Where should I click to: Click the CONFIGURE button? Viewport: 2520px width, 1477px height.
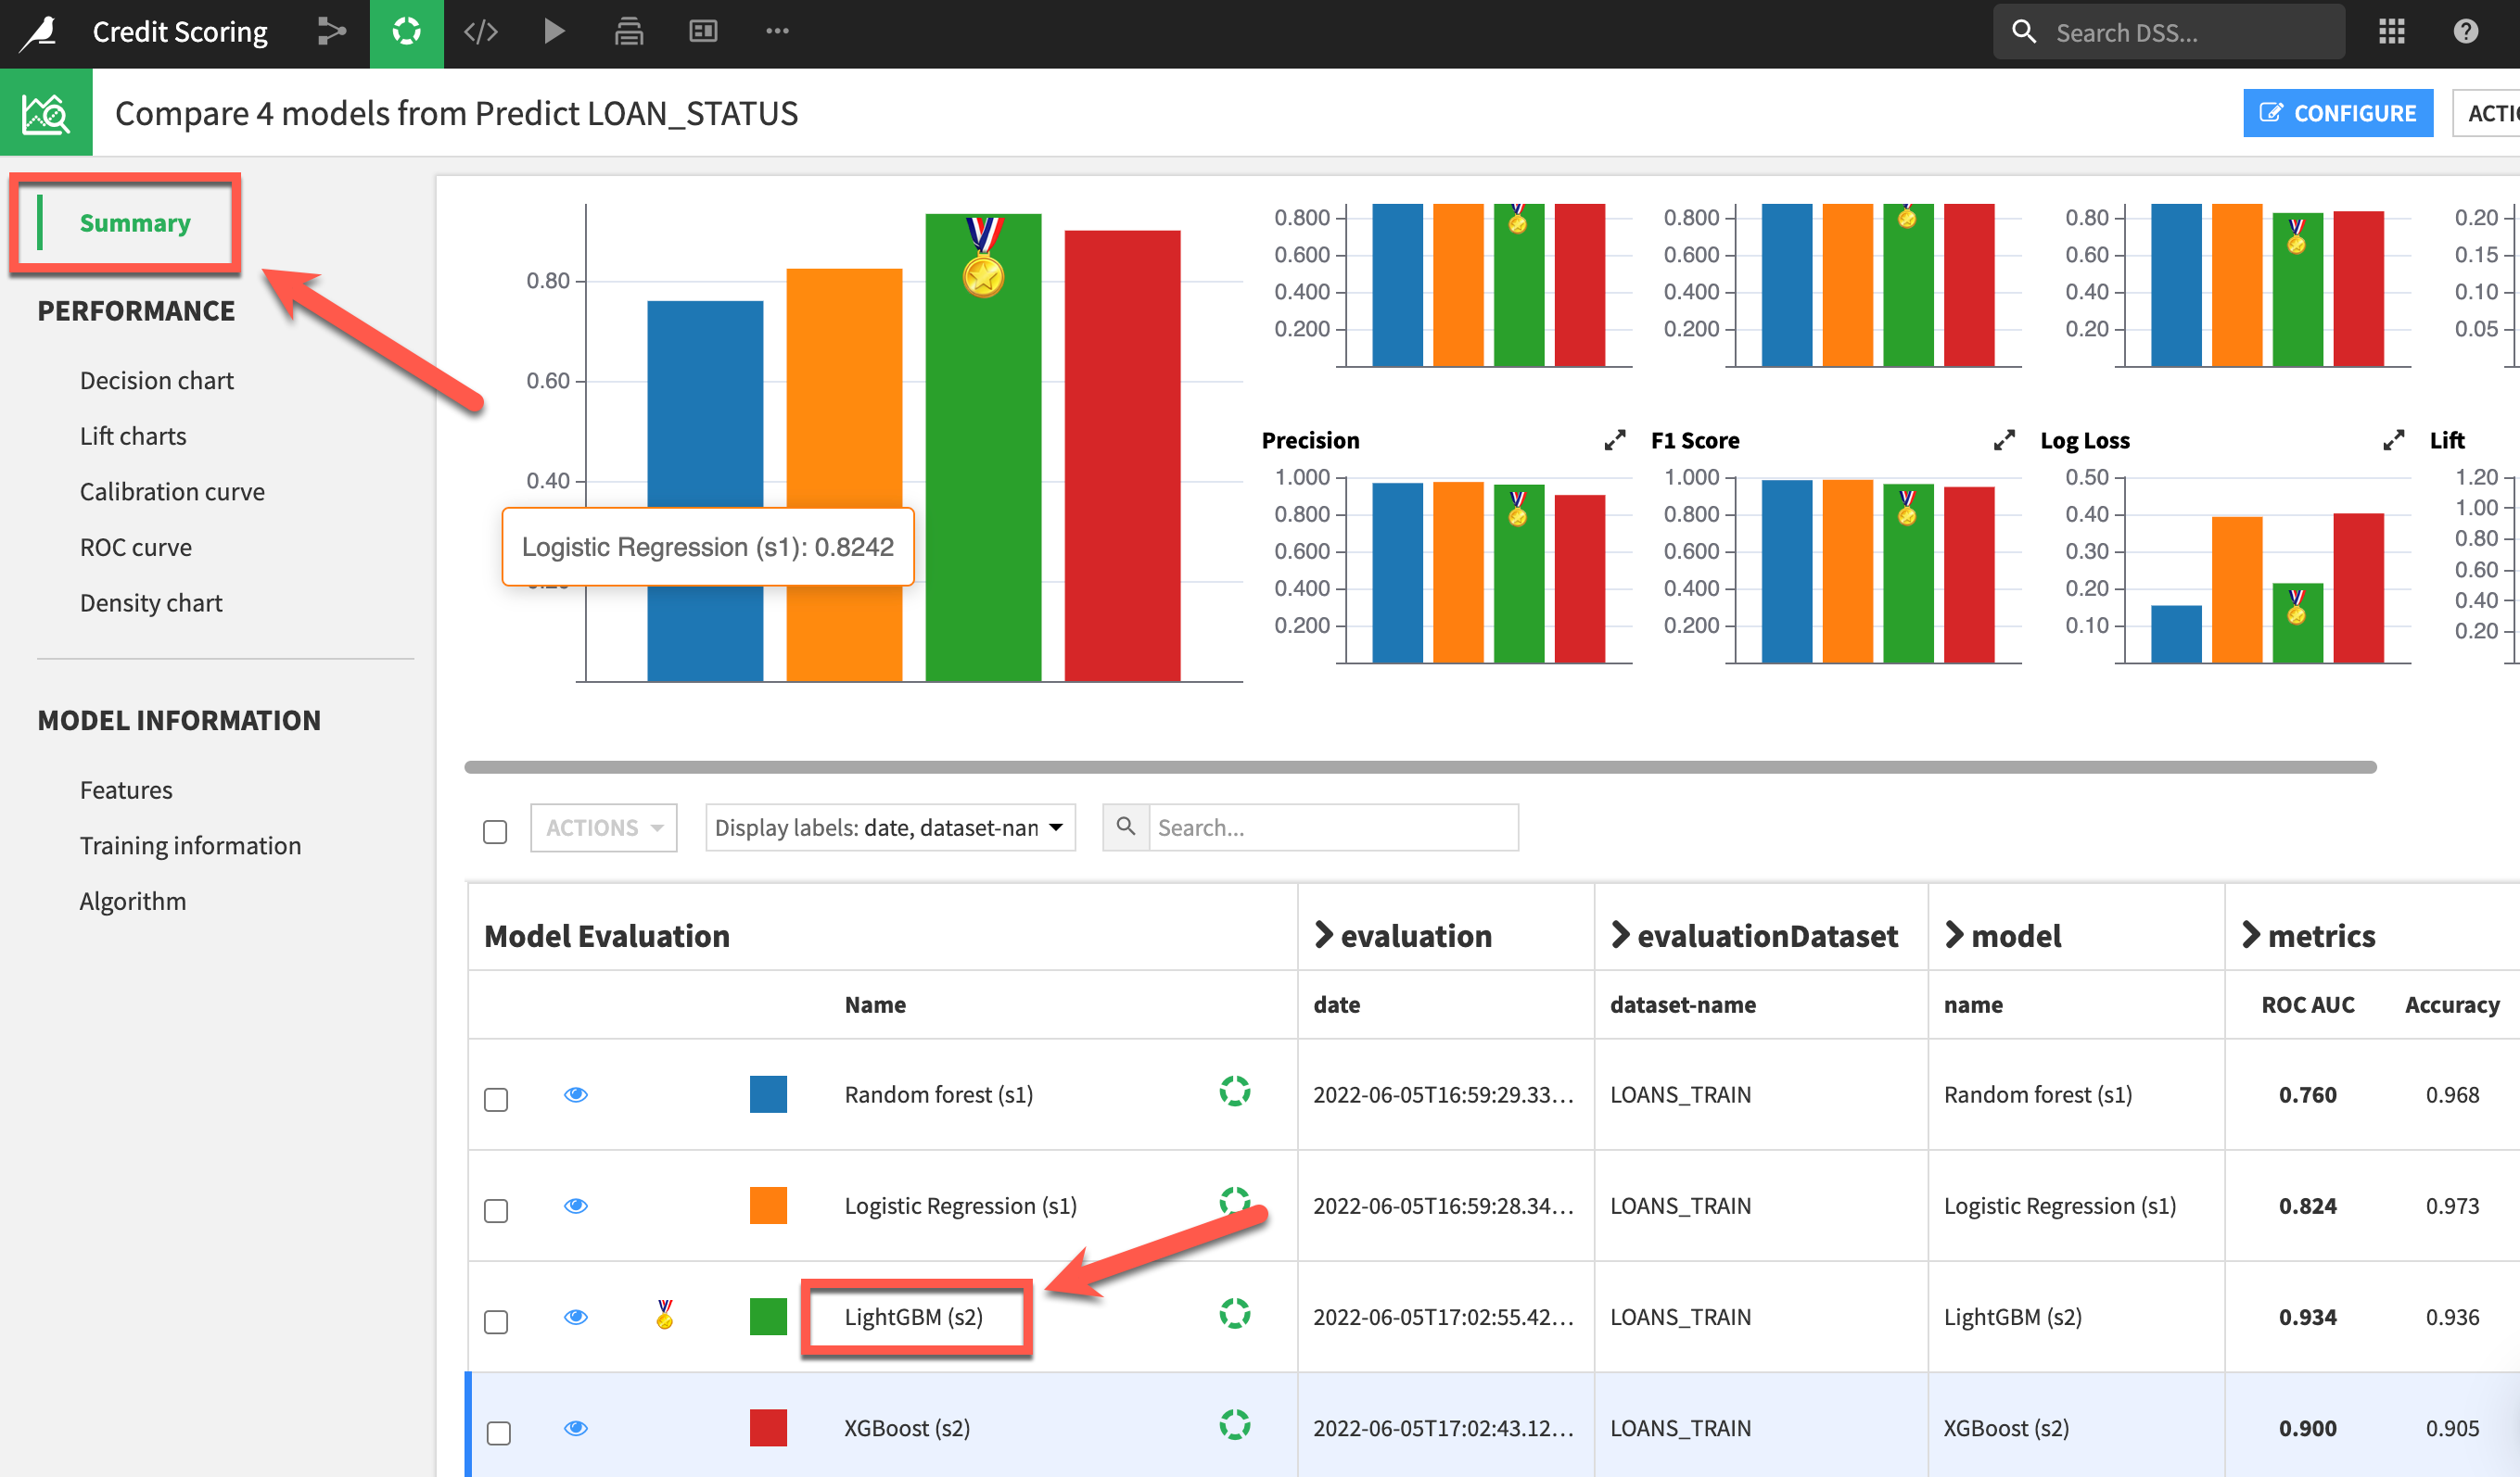[x=2337, y=113]
